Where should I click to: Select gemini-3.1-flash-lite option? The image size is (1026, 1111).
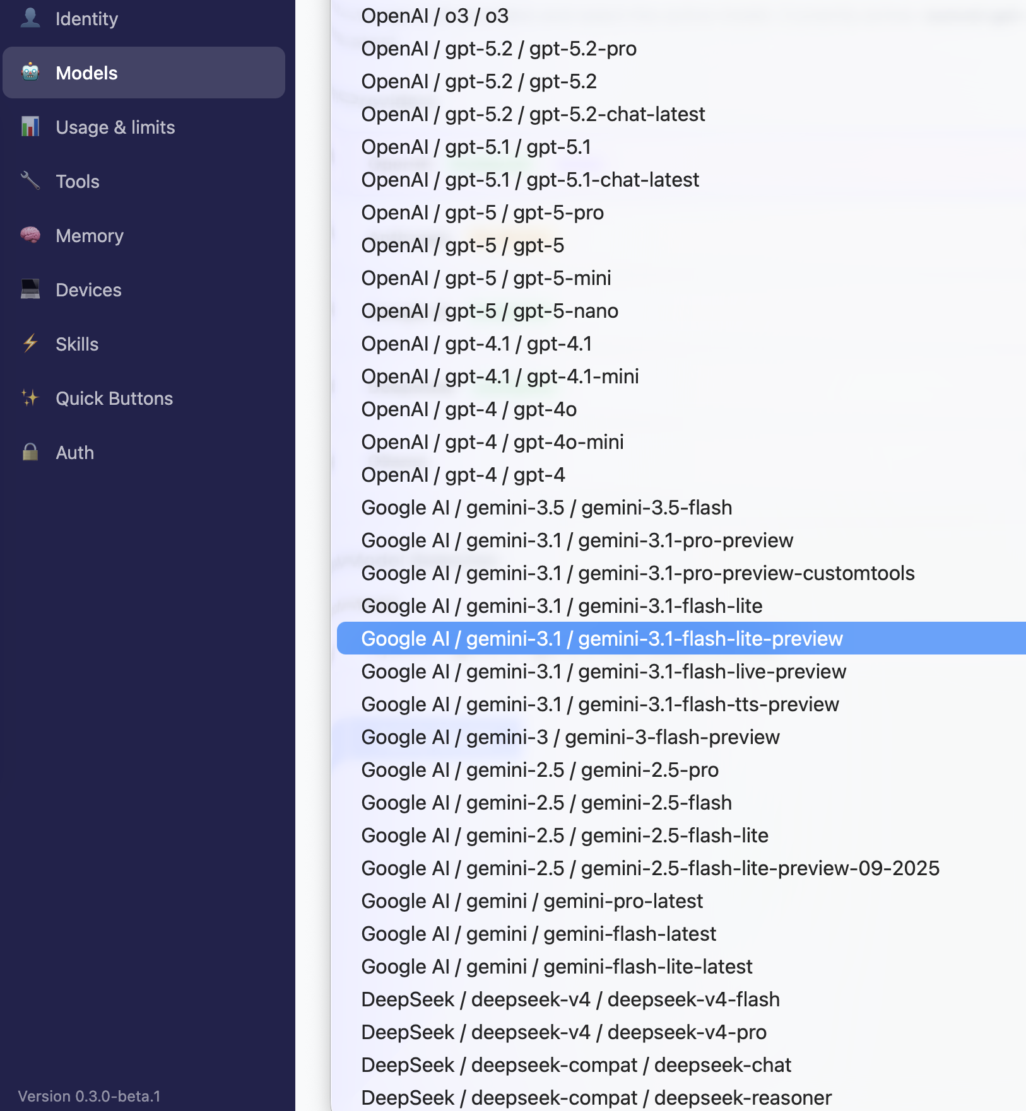click(681, 606)
